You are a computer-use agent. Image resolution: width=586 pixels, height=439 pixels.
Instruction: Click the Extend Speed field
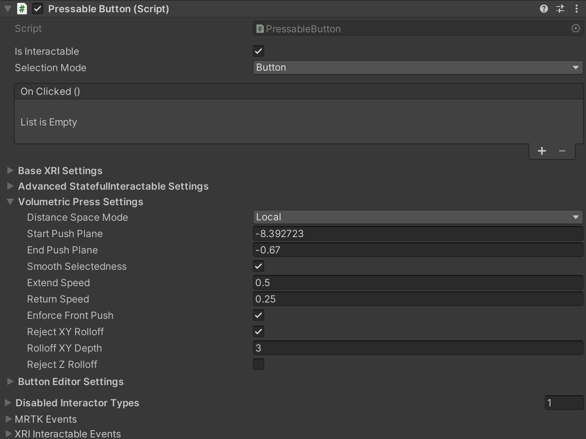418,282
